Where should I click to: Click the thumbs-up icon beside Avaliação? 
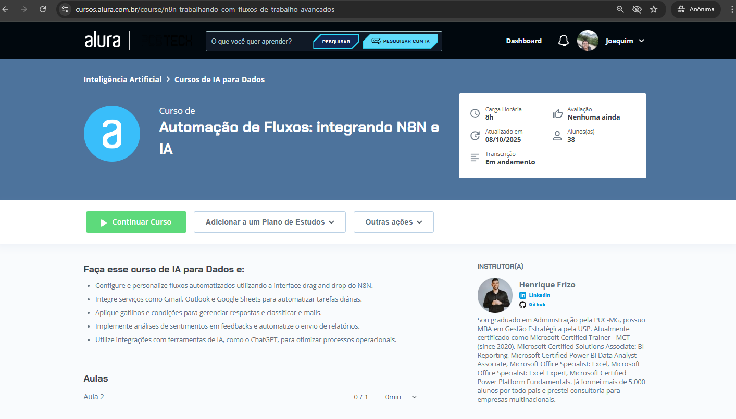(x=557, y=113)
